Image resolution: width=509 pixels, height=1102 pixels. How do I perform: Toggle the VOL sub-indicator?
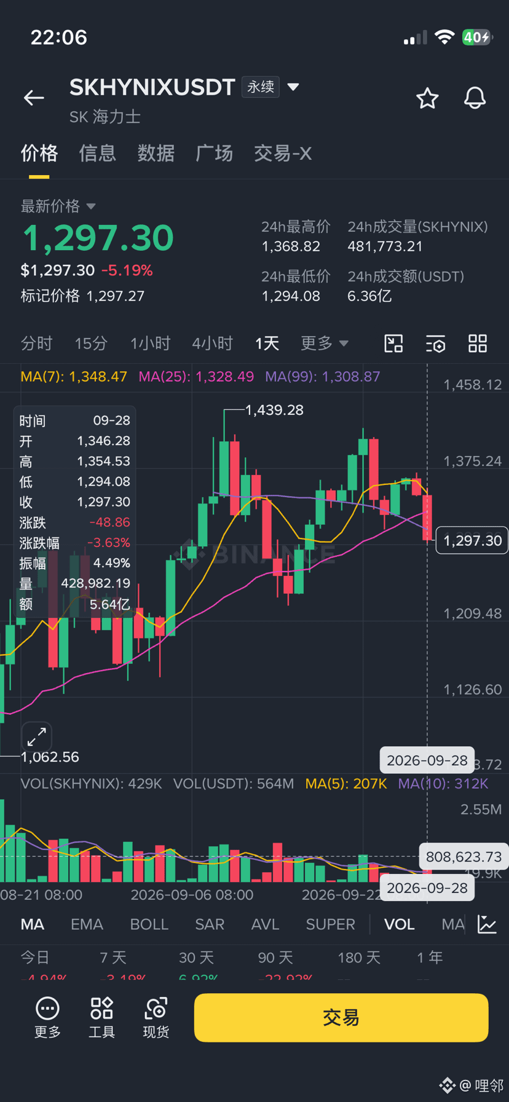point(399,924)
